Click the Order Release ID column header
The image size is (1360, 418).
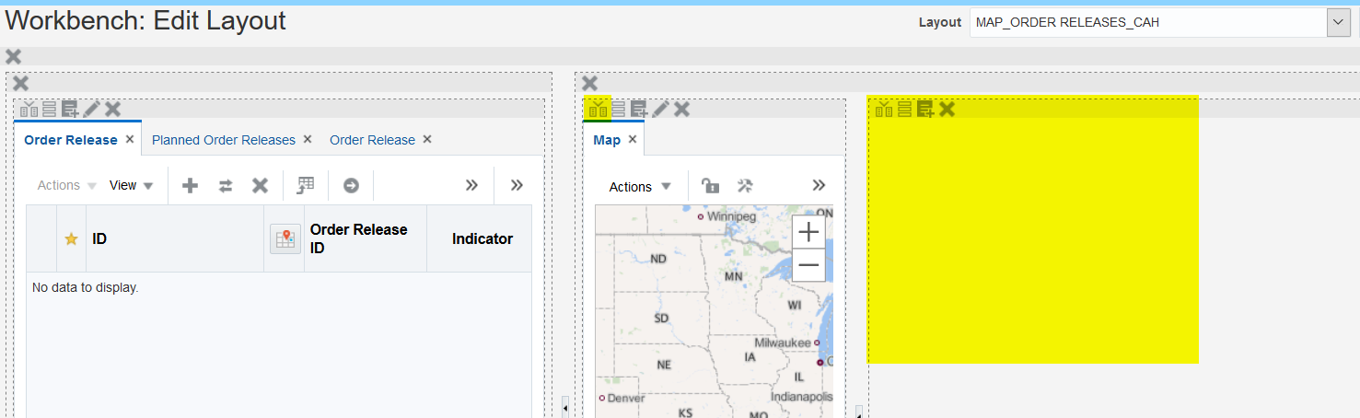point(366,239)
